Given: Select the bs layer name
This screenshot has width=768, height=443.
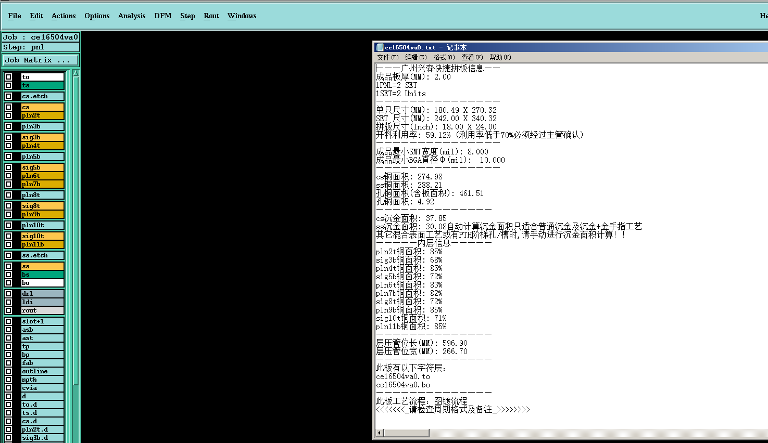Looking at the screenshot, I should point(42,275).
